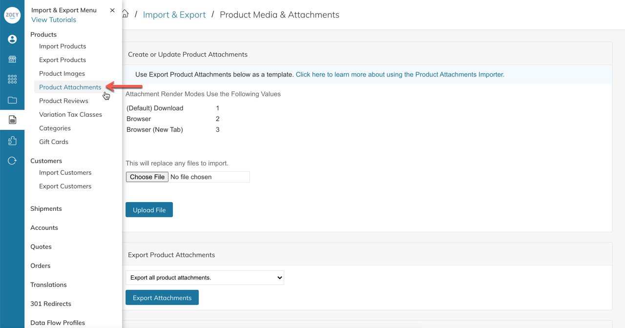Open the grid apps sidebar icon
The image size is (625, 328).
click(12, 79)
